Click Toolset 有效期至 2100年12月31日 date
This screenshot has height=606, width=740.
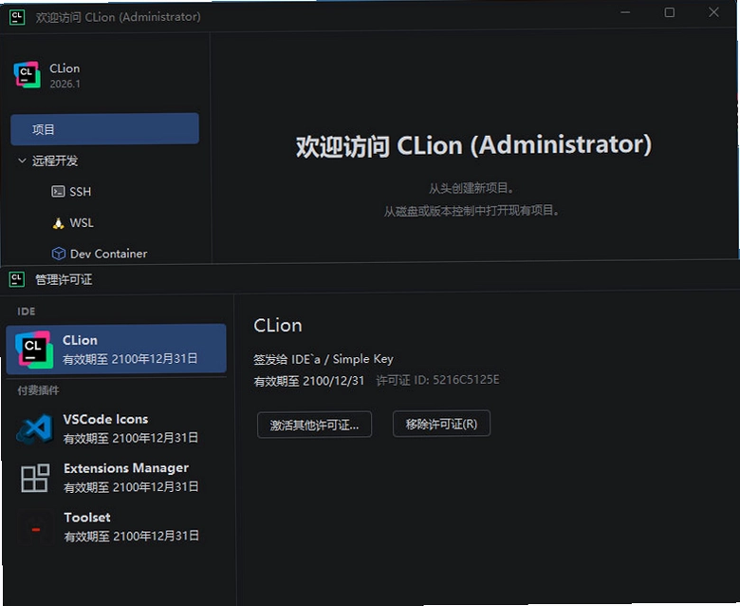[132, 537]
